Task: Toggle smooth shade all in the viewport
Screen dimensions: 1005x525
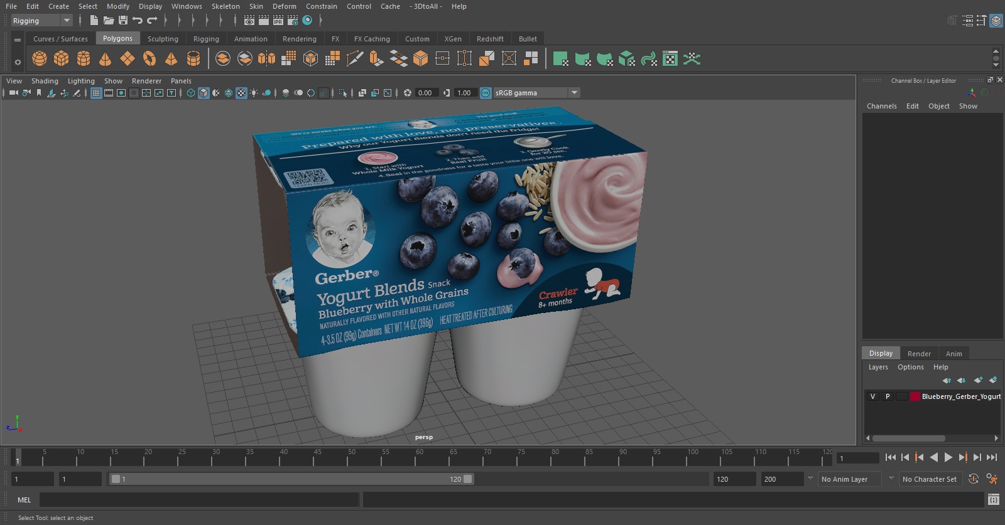Action: coord(204,93)
